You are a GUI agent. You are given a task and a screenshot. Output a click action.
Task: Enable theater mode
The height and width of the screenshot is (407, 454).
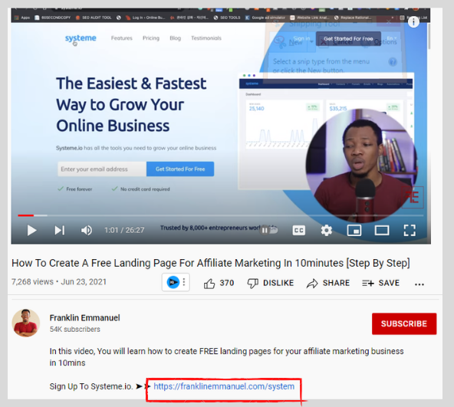(382, 231)
